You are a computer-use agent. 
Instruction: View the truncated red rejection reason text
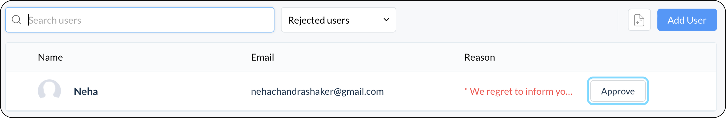click(x=519, y=92)
